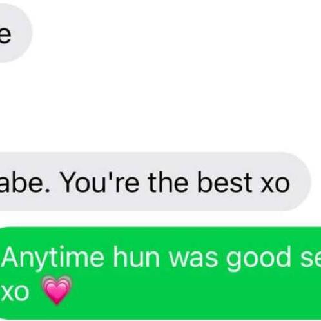The width and height of the screenshot is (321, 321).
Task: Click white gap between gray and green bubbles
Action: point(160,219)
